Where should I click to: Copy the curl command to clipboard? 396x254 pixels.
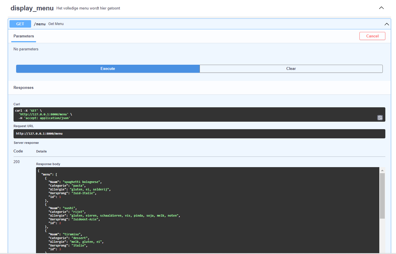tap(380, 118)
